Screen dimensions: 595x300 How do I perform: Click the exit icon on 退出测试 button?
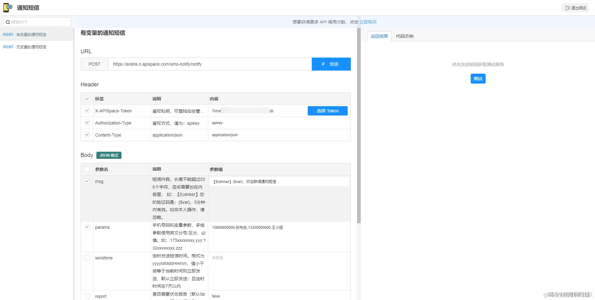coord(567,8)
